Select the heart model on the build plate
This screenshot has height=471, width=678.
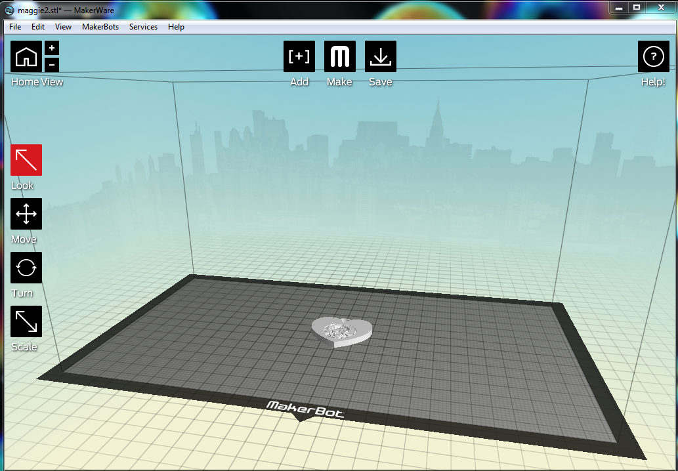(341, 332)
